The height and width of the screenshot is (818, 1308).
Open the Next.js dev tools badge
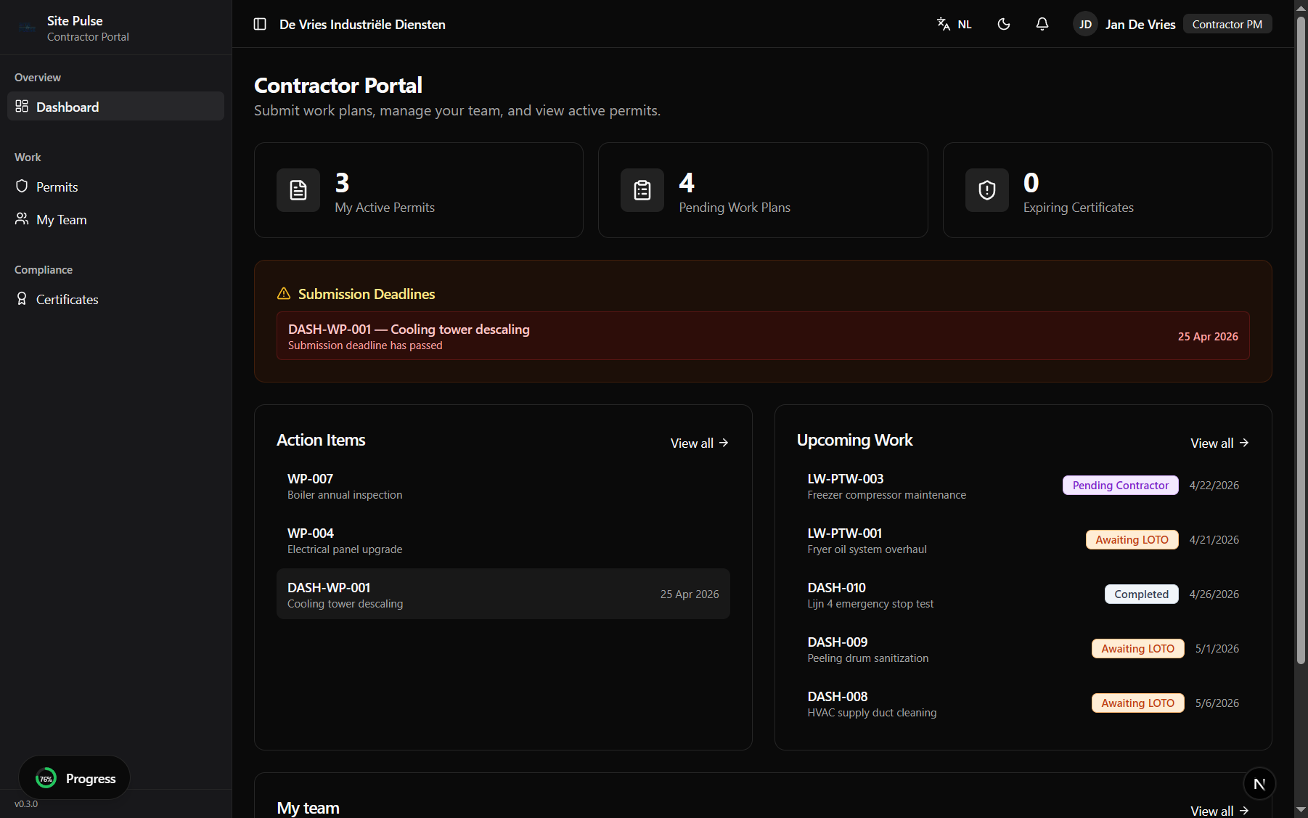pyautogui.click(x=1259, y=783)
